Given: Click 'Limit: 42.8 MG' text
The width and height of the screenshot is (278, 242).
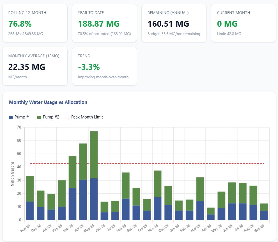Looking at the screenshot, I should [229, 34].
